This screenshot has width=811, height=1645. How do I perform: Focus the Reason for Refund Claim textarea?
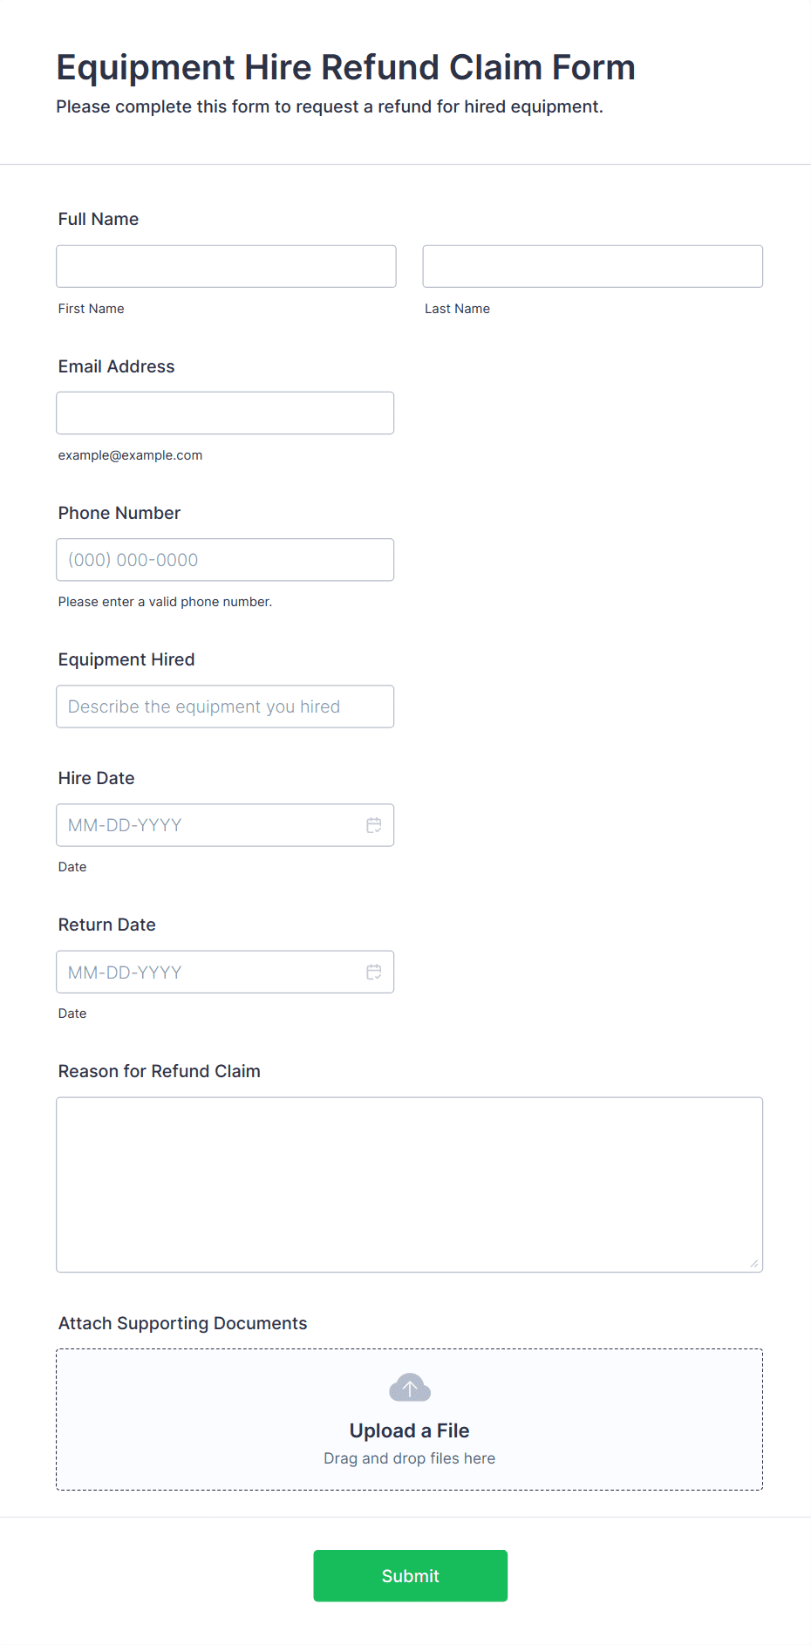point(409,1184)
